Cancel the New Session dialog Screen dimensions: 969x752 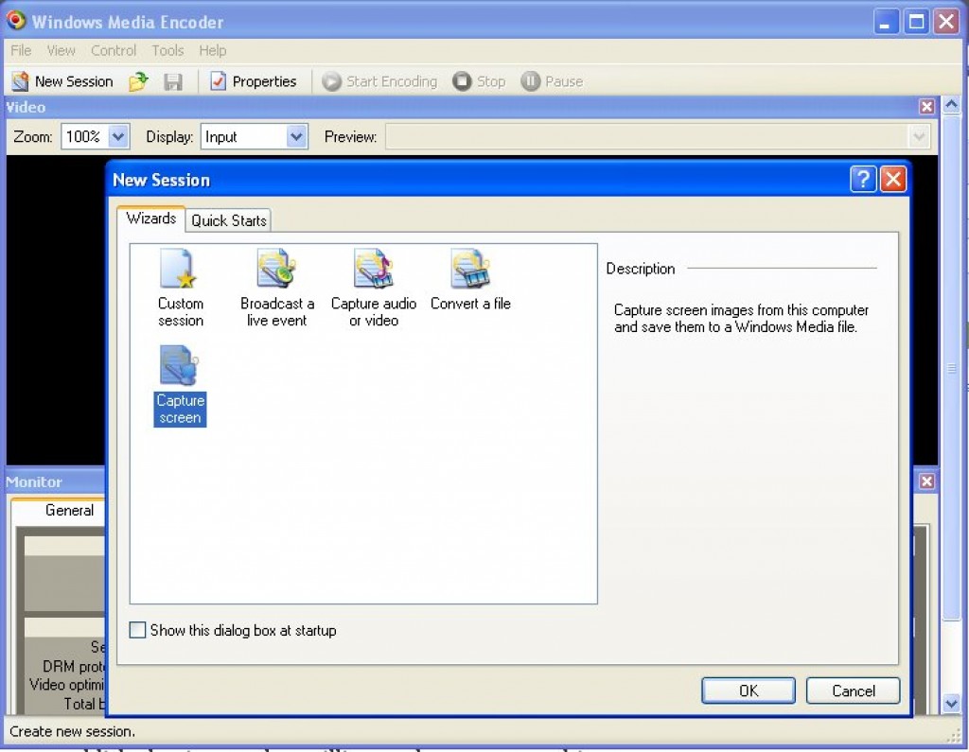pos(852,690)
